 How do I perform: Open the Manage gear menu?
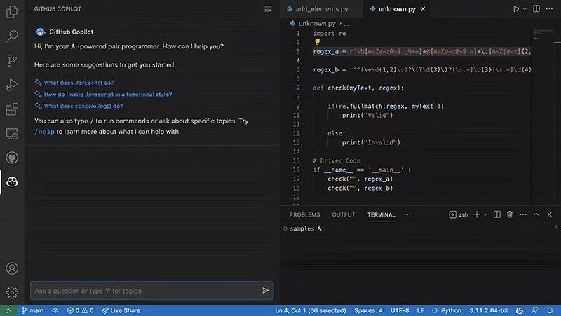coord(12,292)
